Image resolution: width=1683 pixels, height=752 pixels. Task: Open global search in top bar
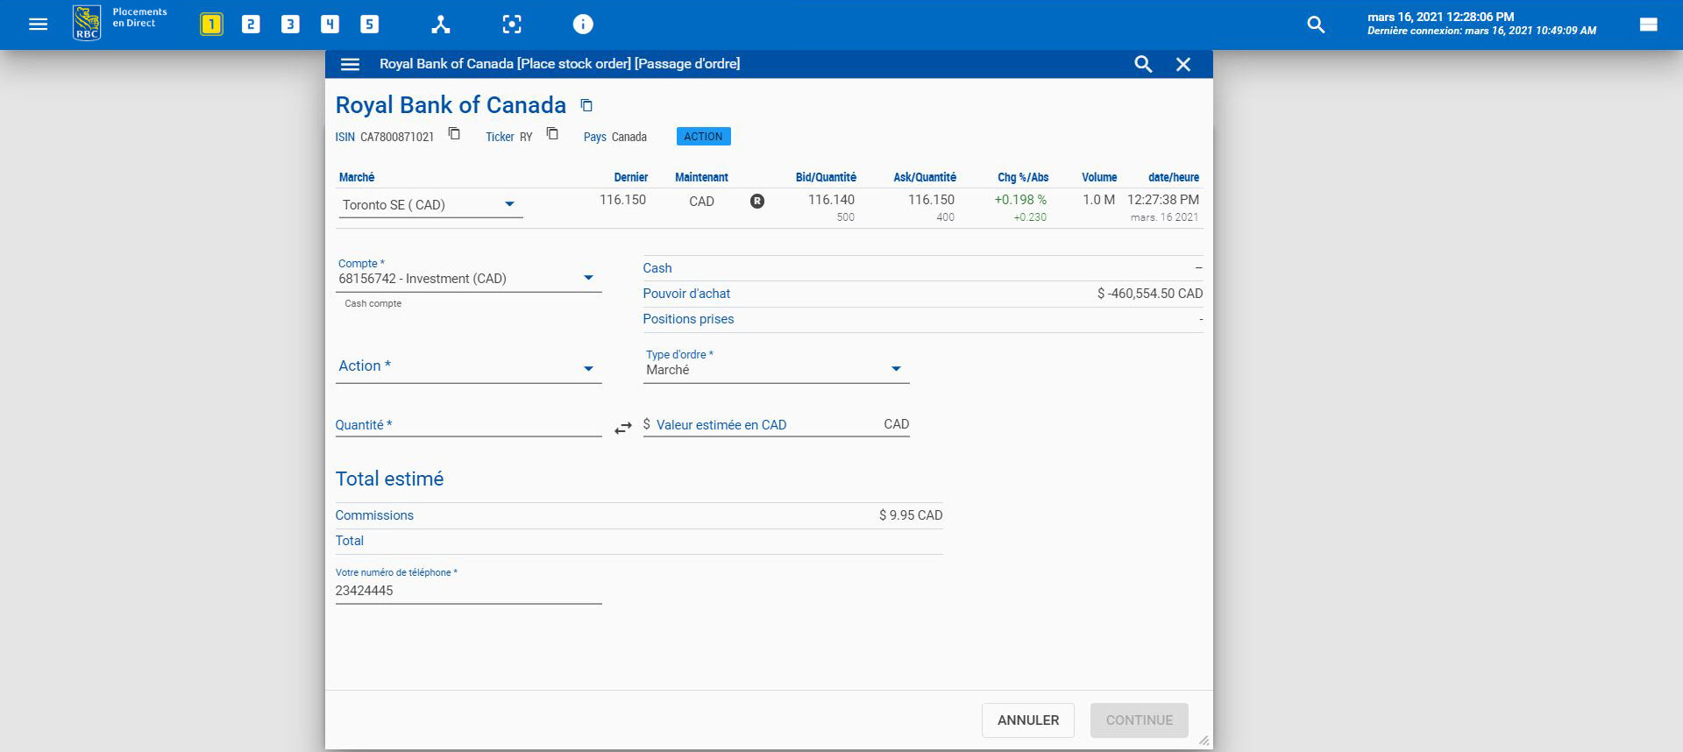click(1316, 25)
